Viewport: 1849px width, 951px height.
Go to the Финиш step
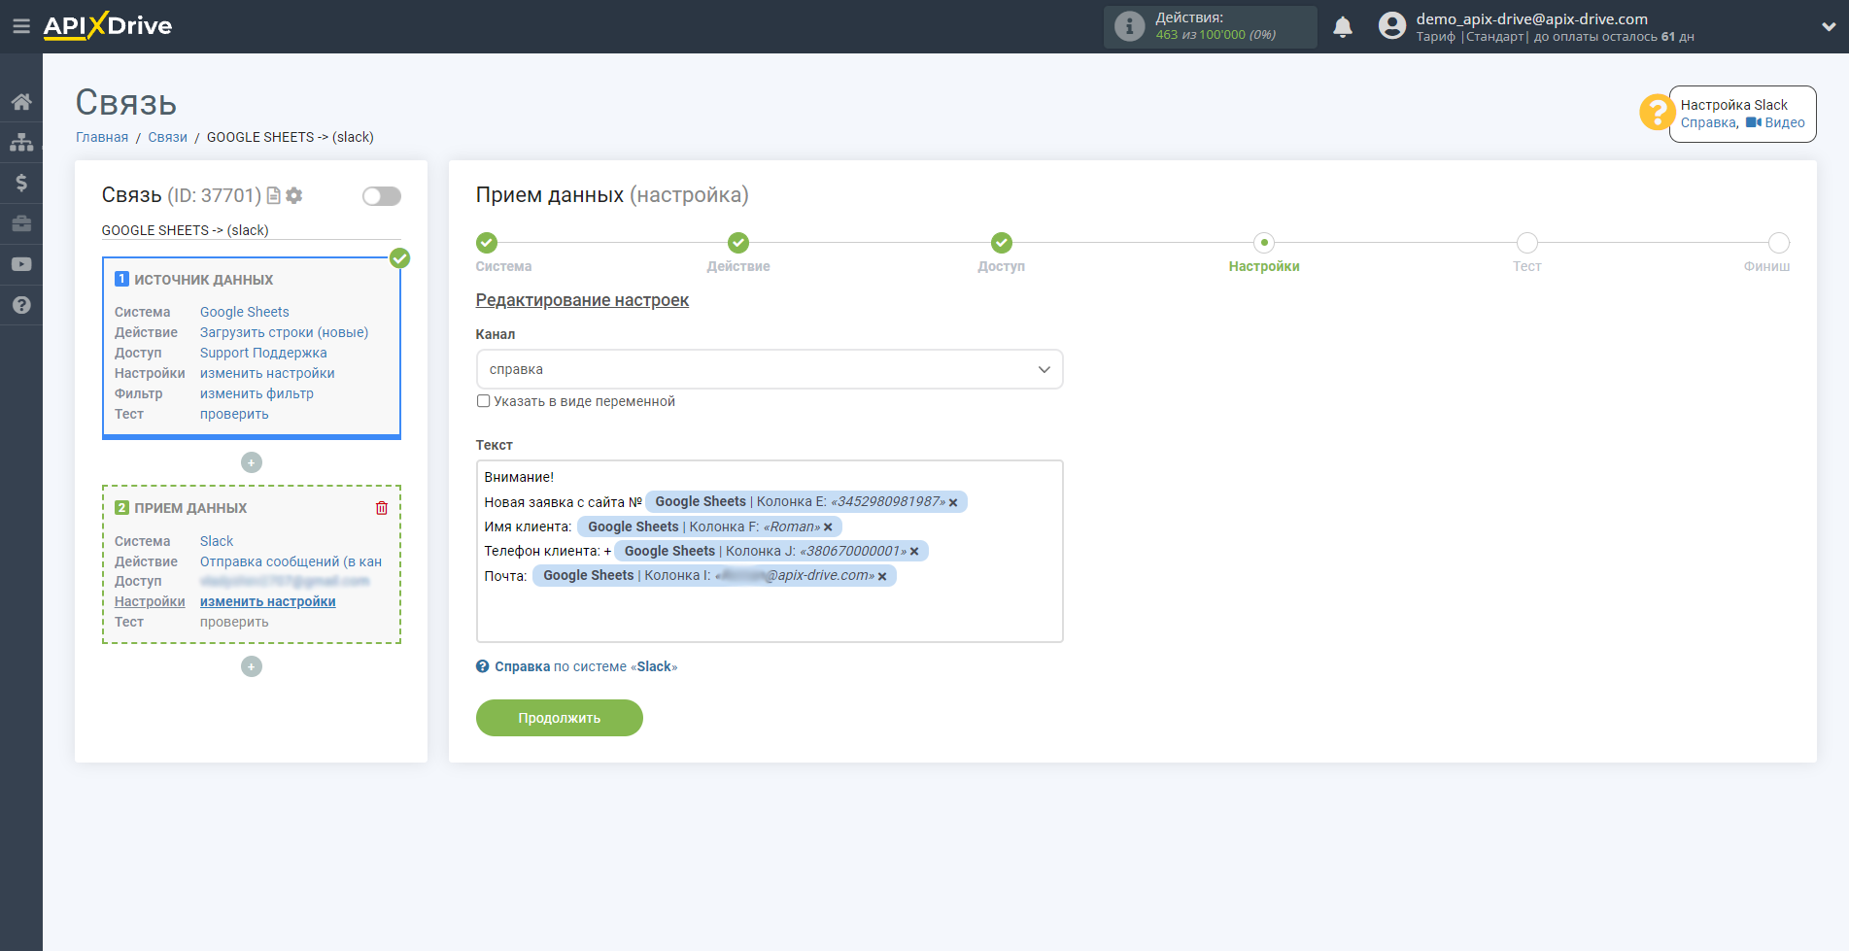pyautogui.click(x=1779, y=243)
